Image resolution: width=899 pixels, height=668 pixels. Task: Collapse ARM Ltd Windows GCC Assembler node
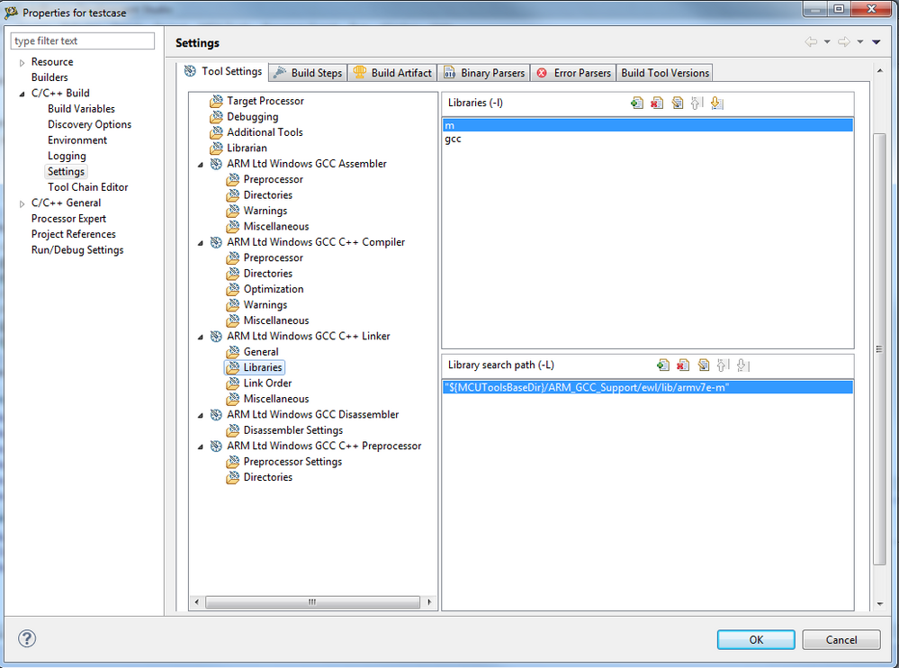[200, 165]
